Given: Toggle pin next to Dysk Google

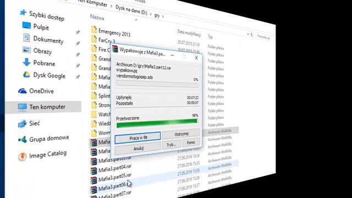Looking at the screenshot, I should coord(78,77).
